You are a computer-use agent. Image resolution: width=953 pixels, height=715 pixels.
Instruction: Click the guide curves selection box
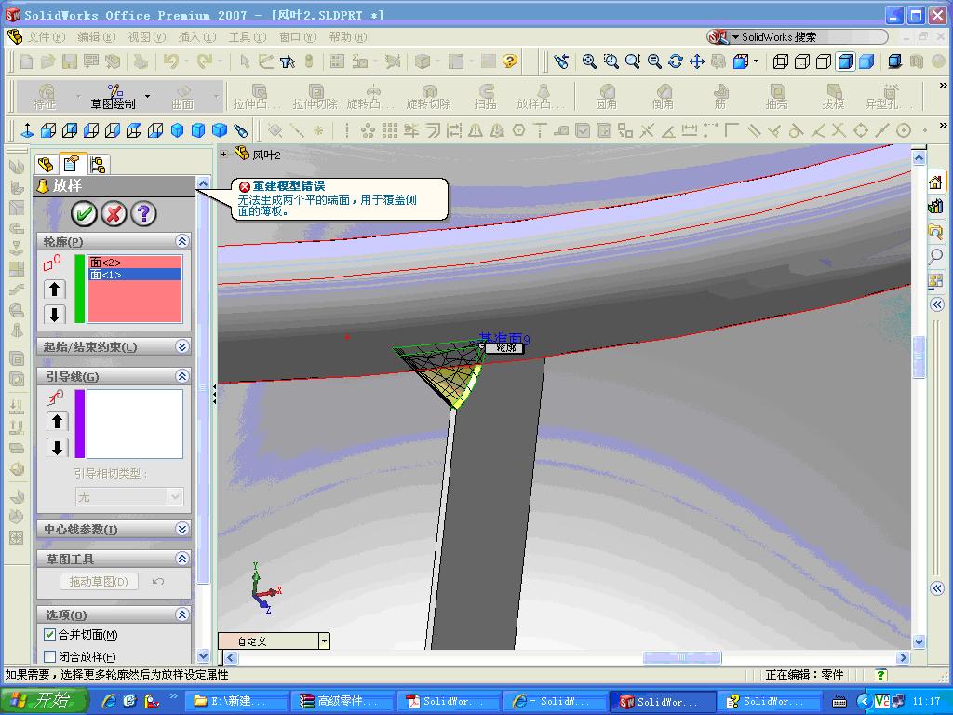(135, 424)
